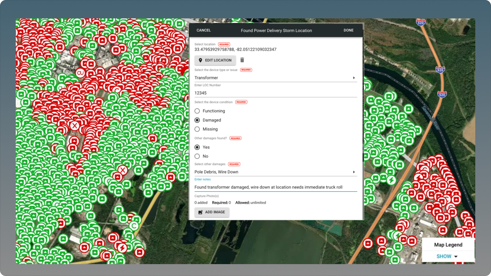
Task: Click the image icon on Add Image button
Action: (x=200, y=212)
